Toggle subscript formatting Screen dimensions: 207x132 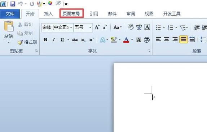tap(83, 40)
